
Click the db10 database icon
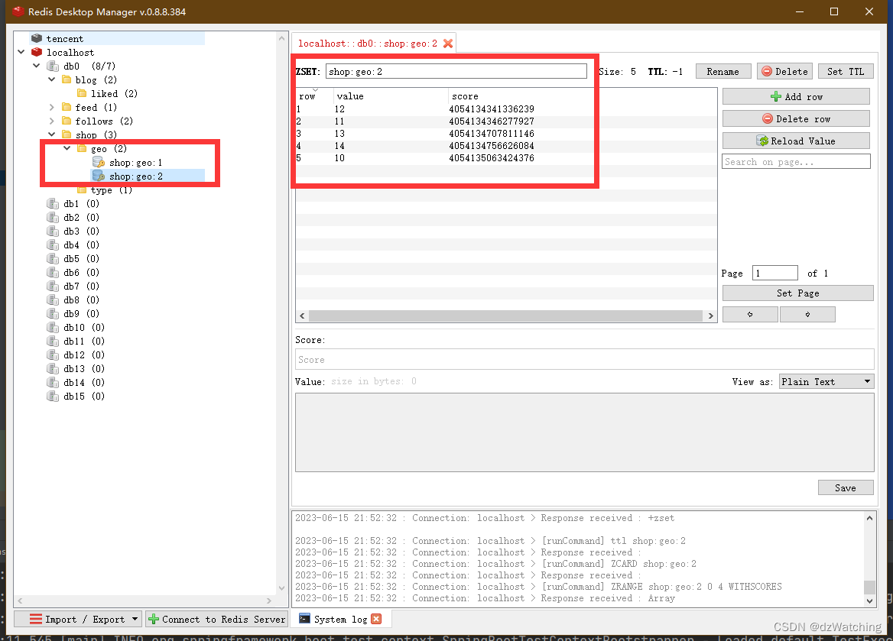(x=53, y=327)
